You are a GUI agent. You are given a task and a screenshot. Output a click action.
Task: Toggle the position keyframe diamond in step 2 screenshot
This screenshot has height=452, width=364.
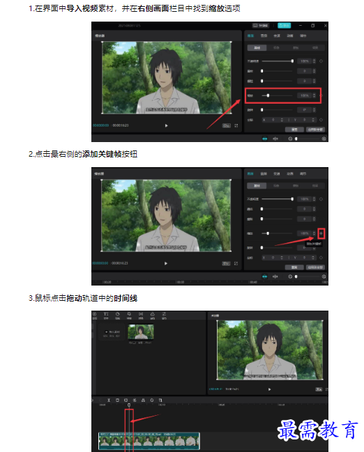pos(321,258)
